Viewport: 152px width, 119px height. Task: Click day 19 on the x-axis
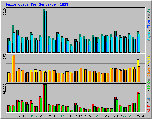tap(89, 116)
